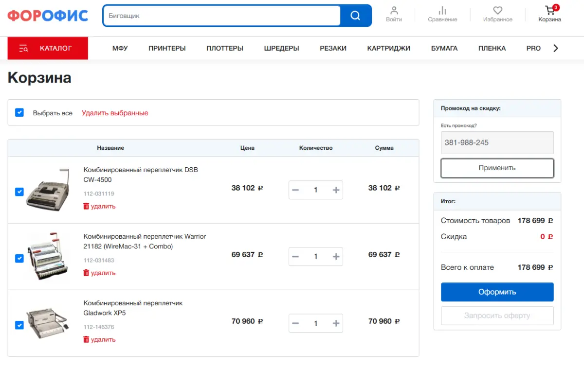
Task: Decrease quantity of Warrior 21182
Action: point(295,257)
